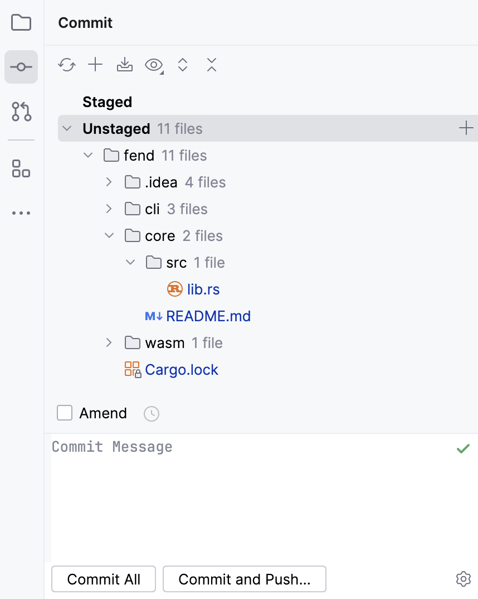The width and height of the screenshot is (478, 599).
Task: Switch to the Commit tool window
Action: point(21,67)
